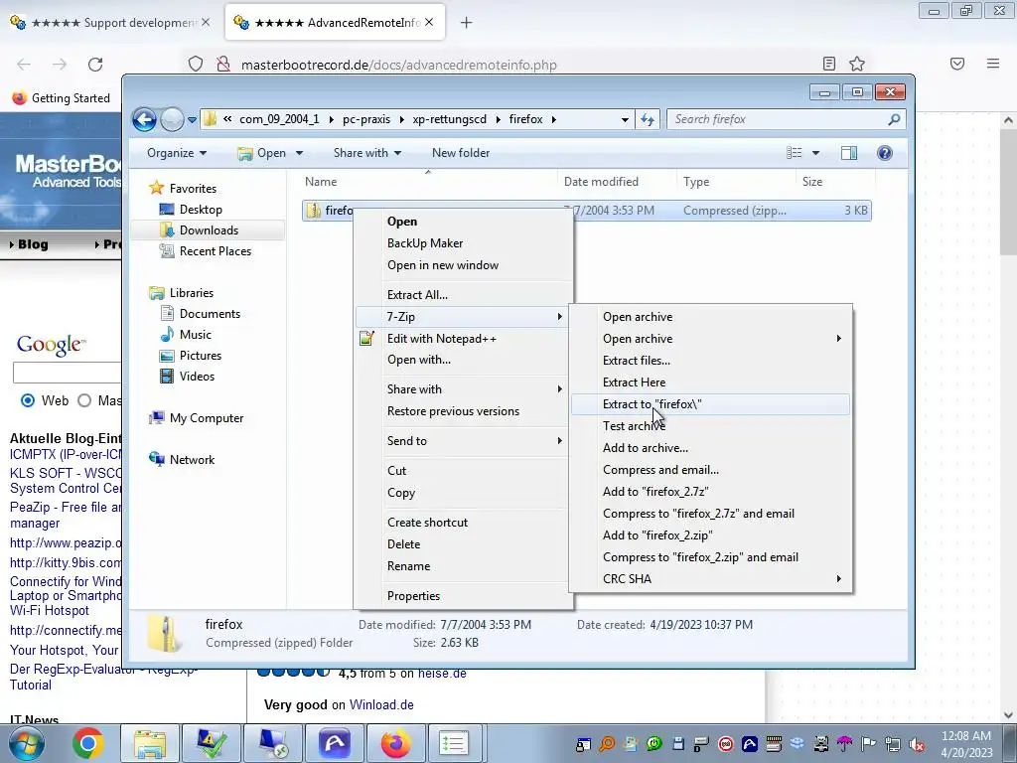1017x763 pixels.
Task: Select Favorites in navigation pane
Action: [193, 188]
